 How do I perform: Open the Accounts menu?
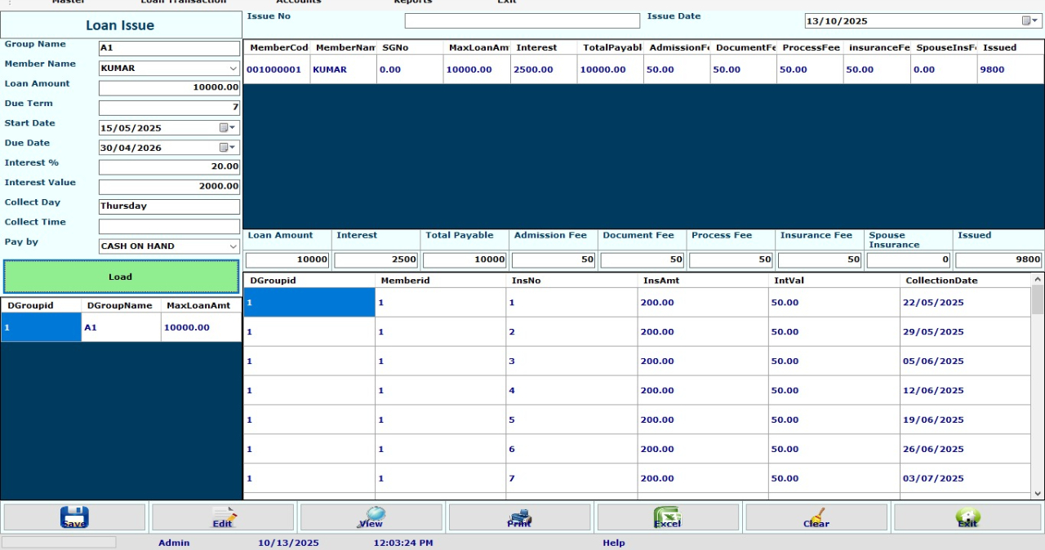point(298,2)
